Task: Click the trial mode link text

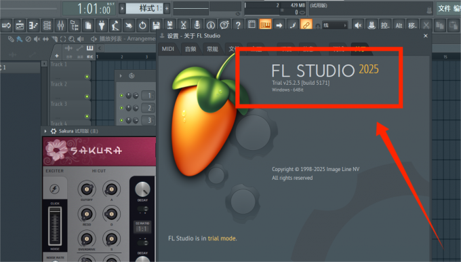Action: click(222, 238)
